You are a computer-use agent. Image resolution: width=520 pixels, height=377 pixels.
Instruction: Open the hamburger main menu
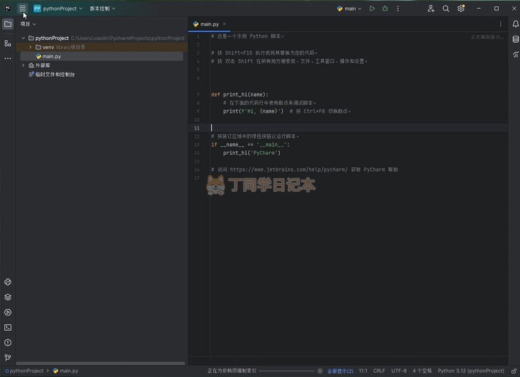pos(23,9)
